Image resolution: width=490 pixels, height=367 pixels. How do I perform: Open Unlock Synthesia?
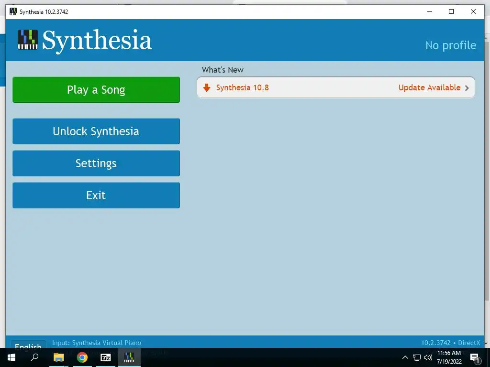click(x=96, y=131)
